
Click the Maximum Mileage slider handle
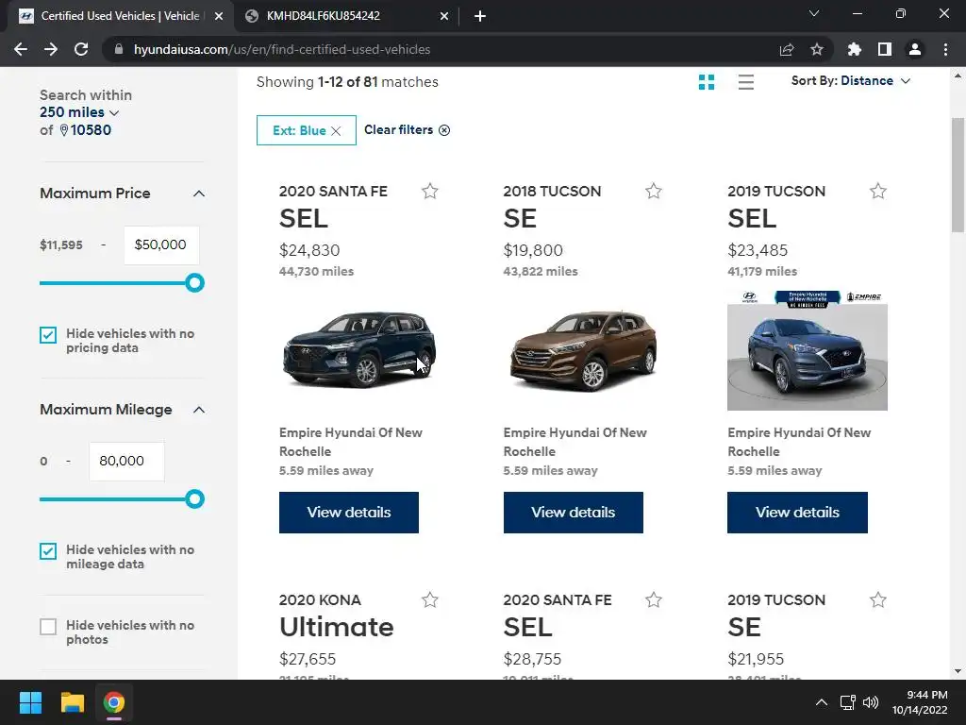194,499
